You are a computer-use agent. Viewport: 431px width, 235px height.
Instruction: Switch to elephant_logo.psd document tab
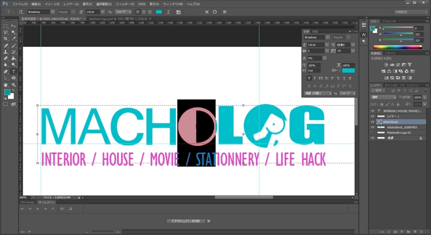pyautogui.click(x=118, y=19)
